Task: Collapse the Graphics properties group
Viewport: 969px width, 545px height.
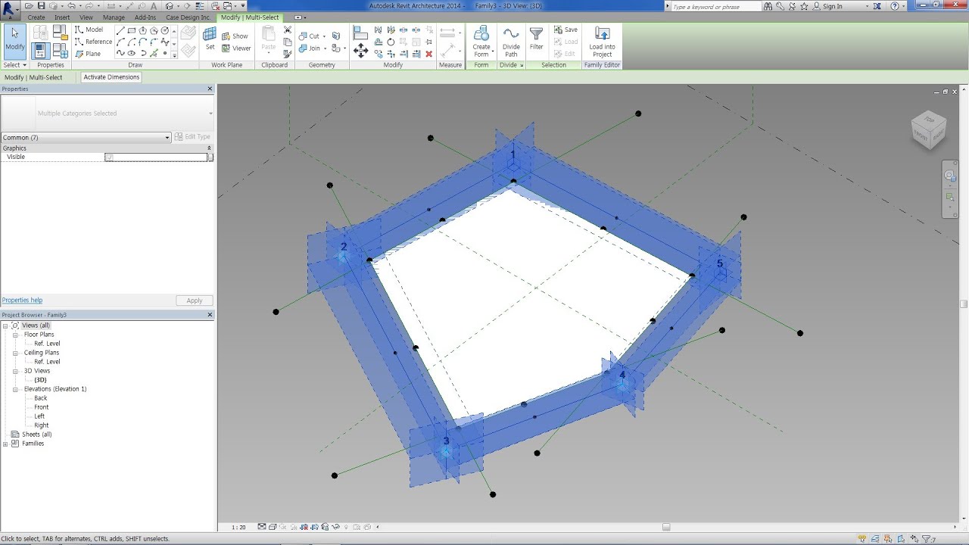Action: tap(210, 148)
